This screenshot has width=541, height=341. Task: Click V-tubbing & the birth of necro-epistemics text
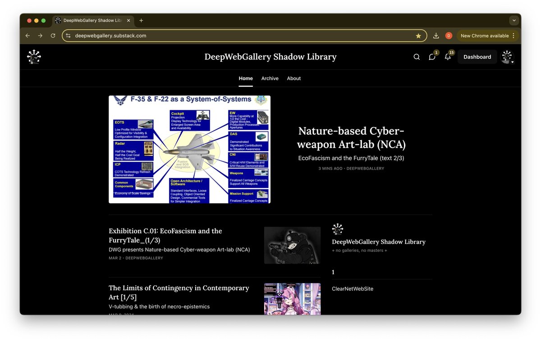click(x=159, y=307)
